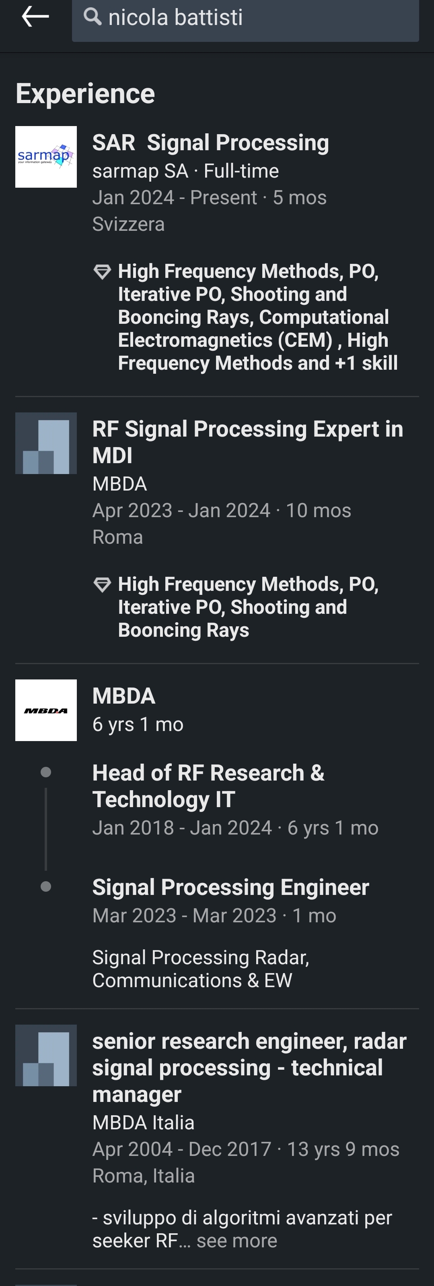
Task: Tap the MBDA Italia placeholder logo
Action: pyautogui.click(x=46, y=1055)
